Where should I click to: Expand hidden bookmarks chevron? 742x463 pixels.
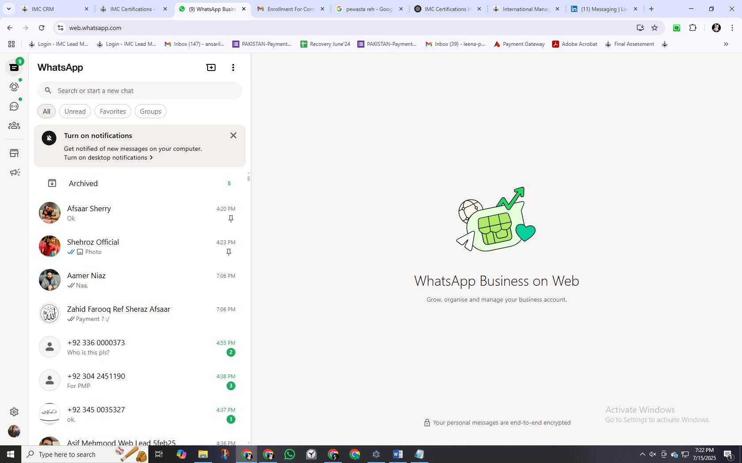point(726,44)
